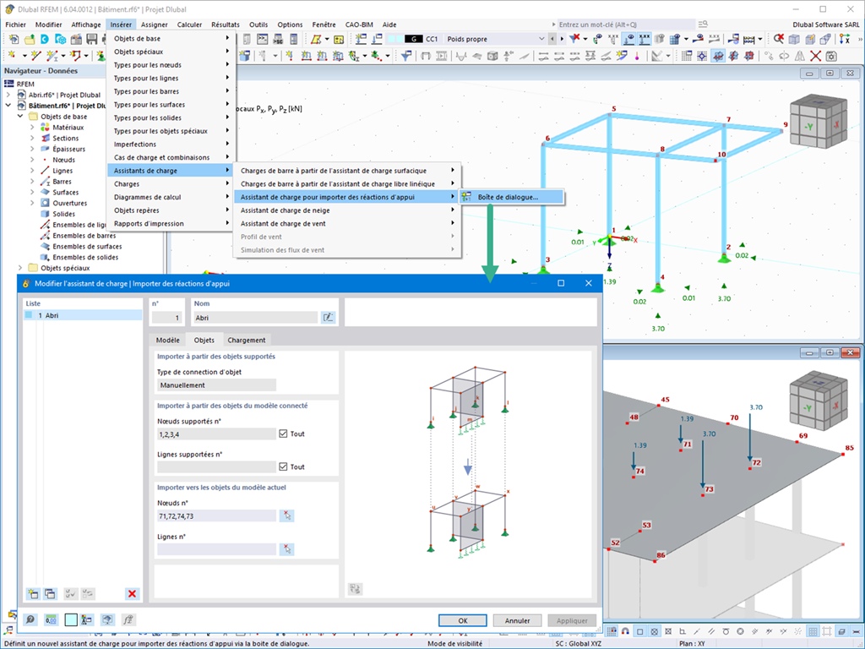Click the surface selection parallelogram icon
Image resolution: width=865 pixels, height=649 pixels.
pos(316,39)
